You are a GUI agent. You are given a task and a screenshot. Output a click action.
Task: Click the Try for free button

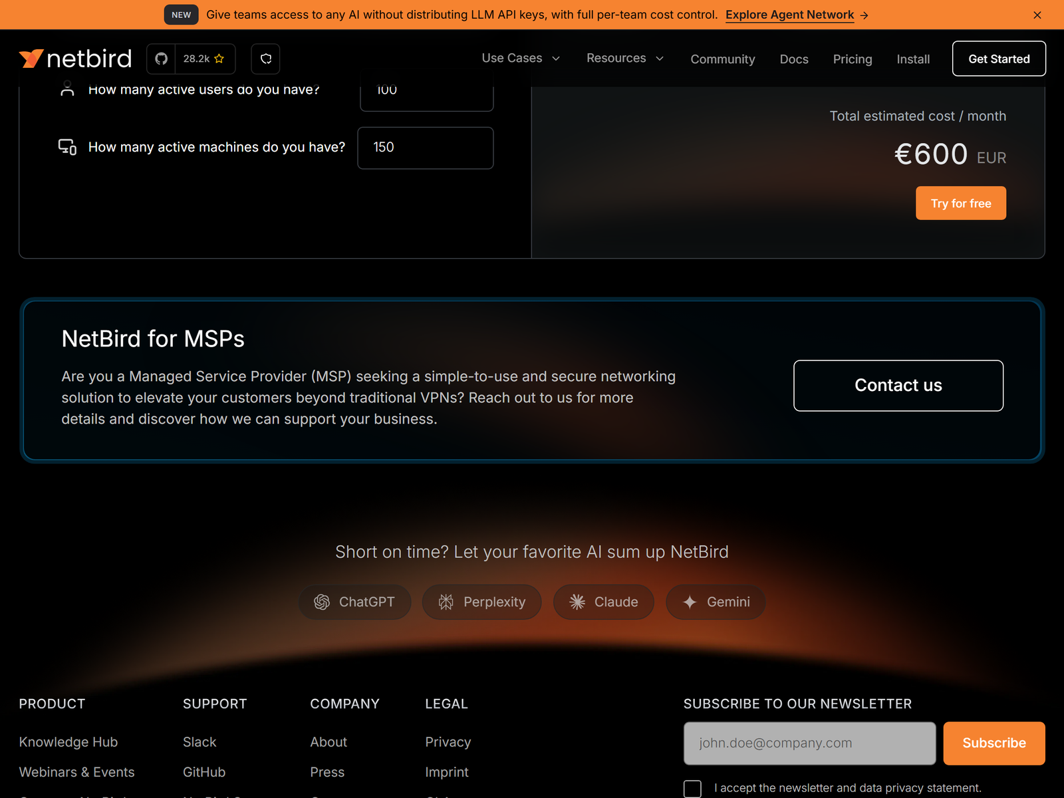961,203
